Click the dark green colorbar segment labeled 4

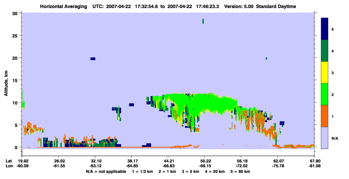[325, 50]
